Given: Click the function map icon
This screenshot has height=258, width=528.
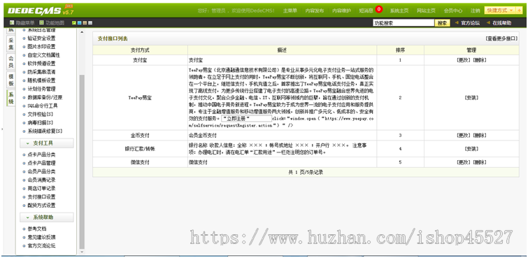Looking at the screenshot, I should [41, 23].
